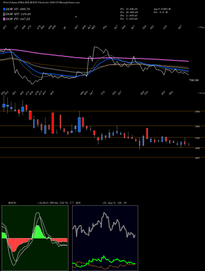Click the tall blue candlestick at the 584 level
The width and height of the screenshot is (205, 271).
point(79,124)
